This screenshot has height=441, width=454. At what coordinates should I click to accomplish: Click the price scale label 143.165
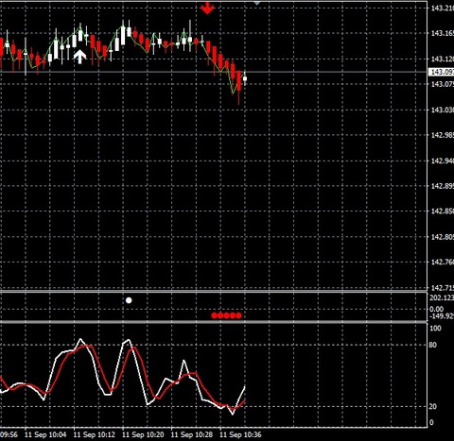coord(442,33)
